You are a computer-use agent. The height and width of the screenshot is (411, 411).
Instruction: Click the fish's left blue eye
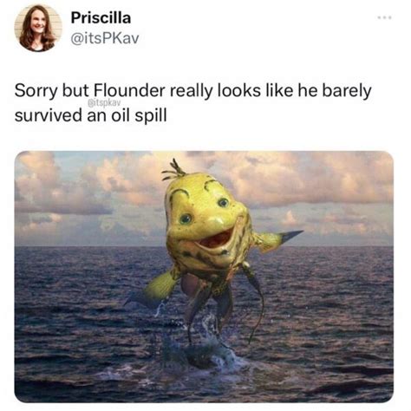186,219
